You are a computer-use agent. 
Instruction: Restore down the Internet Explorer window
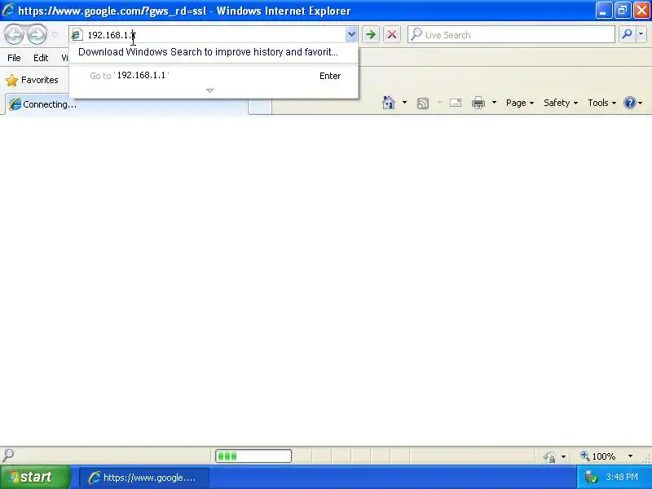pyautogui.click(x=623, y=11)
